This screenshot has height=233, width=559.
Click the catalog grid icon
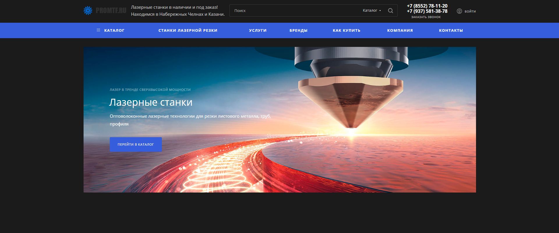click(x=98, y=30)
